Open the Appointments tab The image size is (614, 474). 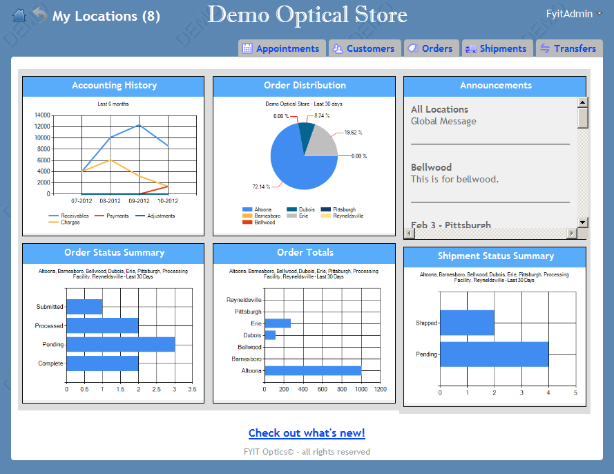(282, 48)
